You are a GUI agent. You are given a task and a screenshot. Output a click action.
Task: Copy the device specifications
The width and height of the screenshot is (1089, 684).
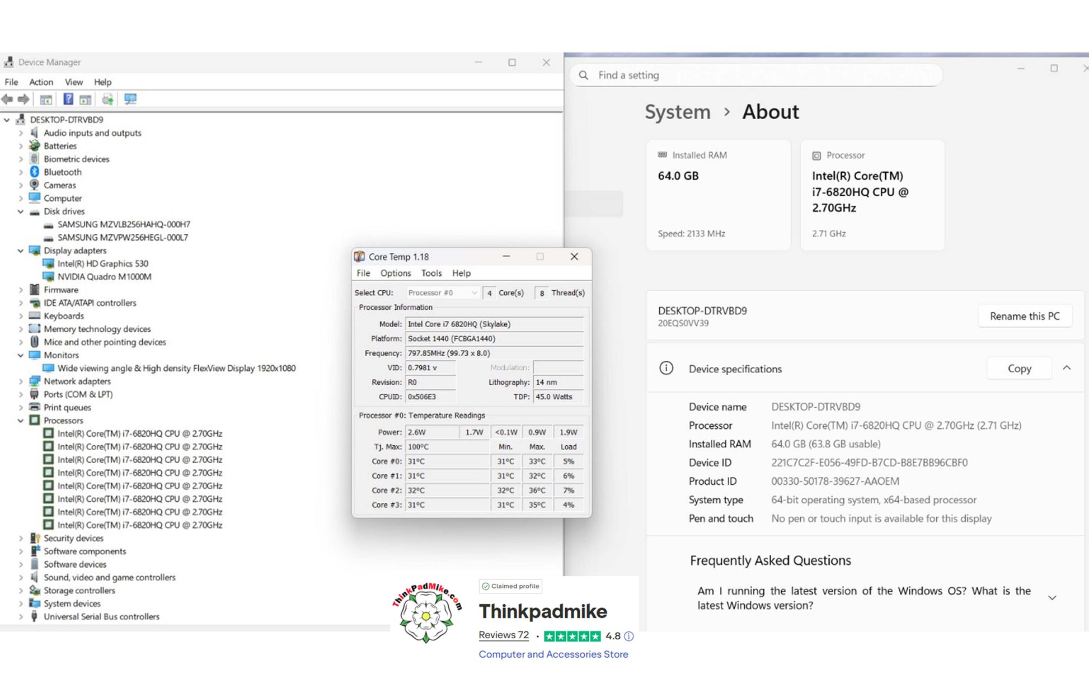pyautogui.click(x=1019, y=369)
